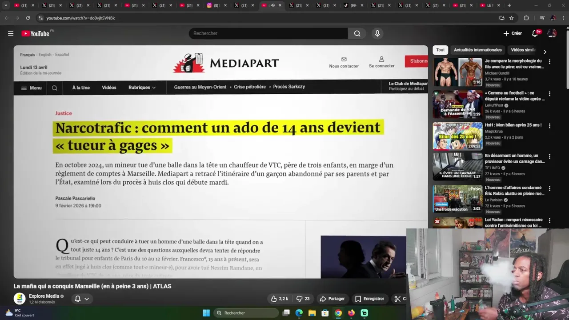Viewport: 569px width, 320px height.
Task: Open Microsoft Edge from the taskbar
Action: [299, 313]
